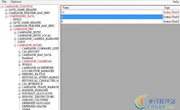Image resolution: width=180 pixels, height=110 pixels.
Task: Open the Options menu
Action: point(16,2)
